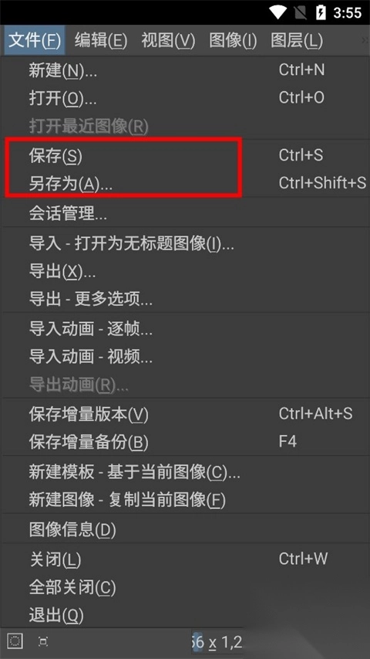Open the 编辑(E) menu
The image size is (370, 659).
(x=101, y=40)
